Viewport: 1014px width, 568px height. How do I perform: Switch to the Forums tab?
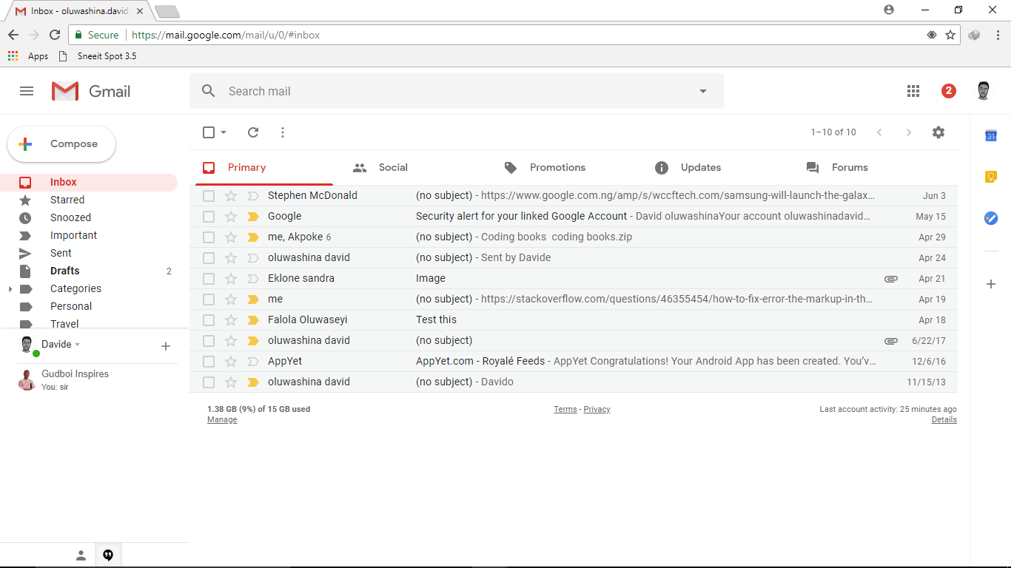tap(868, 168)
